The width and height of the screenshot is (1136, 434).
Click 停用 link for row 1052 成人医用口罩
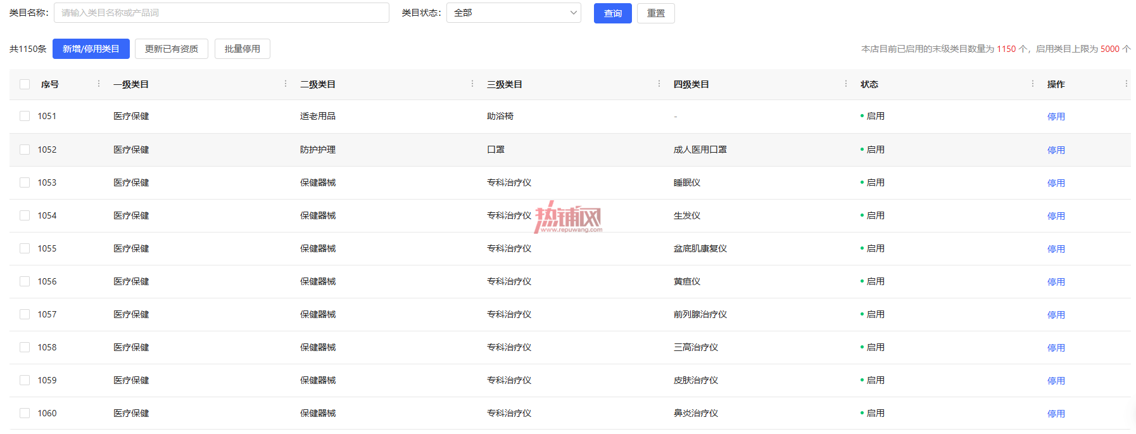click(1056, 150)
